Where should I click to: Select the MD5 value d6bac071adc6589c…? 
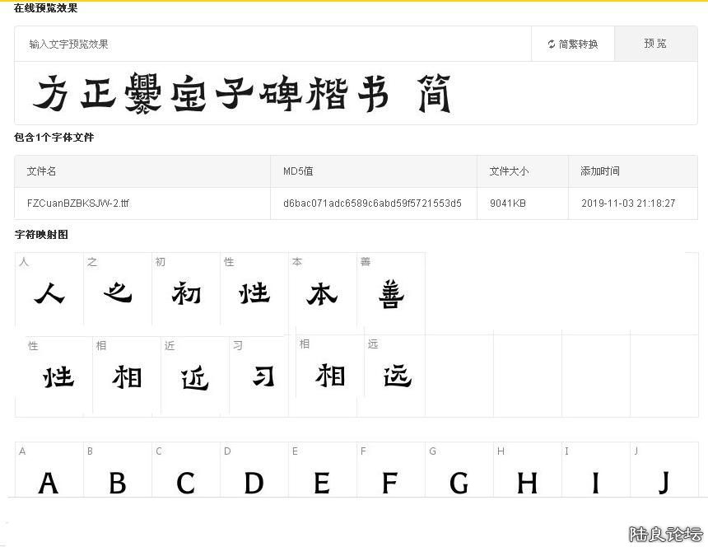[372, 203]
